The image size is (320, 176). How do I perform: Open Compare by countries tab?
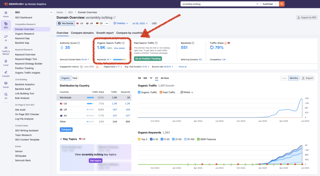pos(130,33)
